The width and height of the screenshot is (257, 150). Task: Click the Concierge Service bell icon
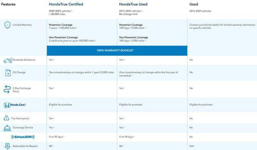pyautogui.click(x=7, y=128)
